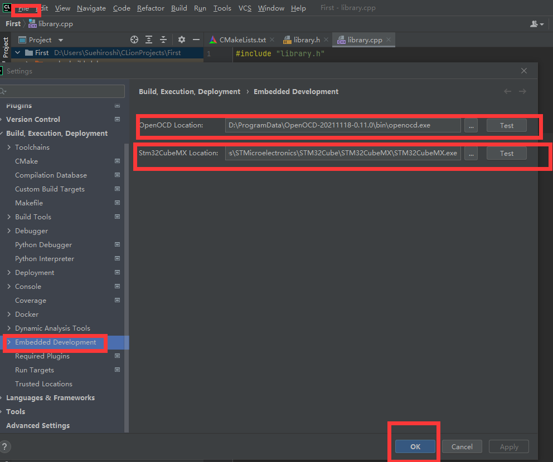This screenshot has height=462, width=553.
Task: Open the user account icon at top right
Action: point(537,24)
